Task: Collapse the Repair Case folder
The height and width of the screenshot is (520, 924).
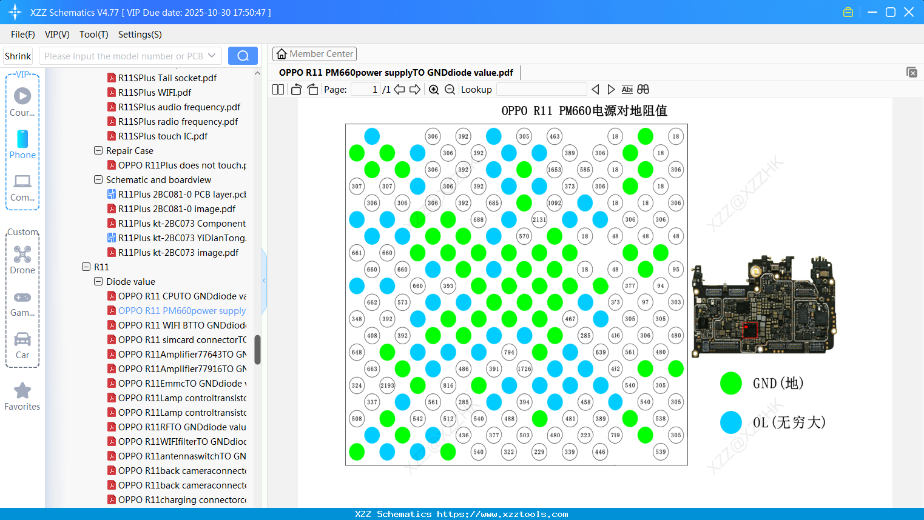Action: [x=98, y=150]
